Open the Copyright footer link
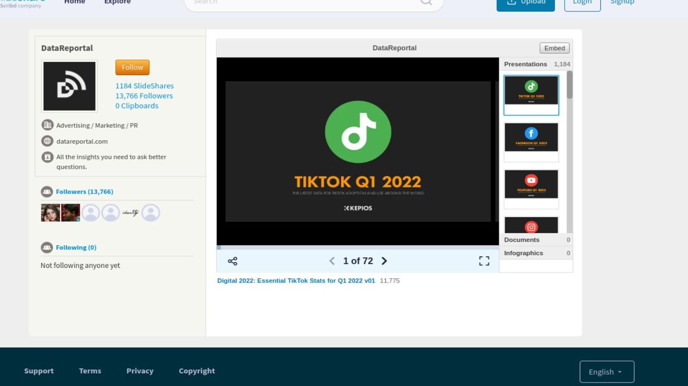Image resolution: width=688 pixels, height=386 pixels. point(197,371)
